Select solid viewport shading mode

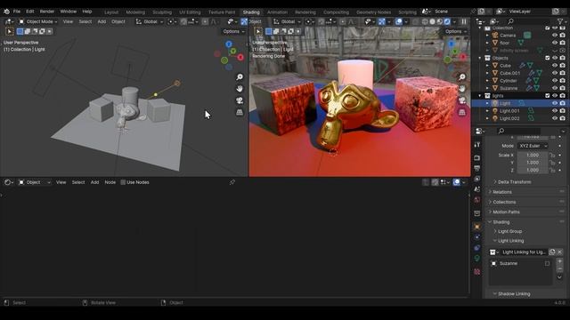(x=432, y=21)
